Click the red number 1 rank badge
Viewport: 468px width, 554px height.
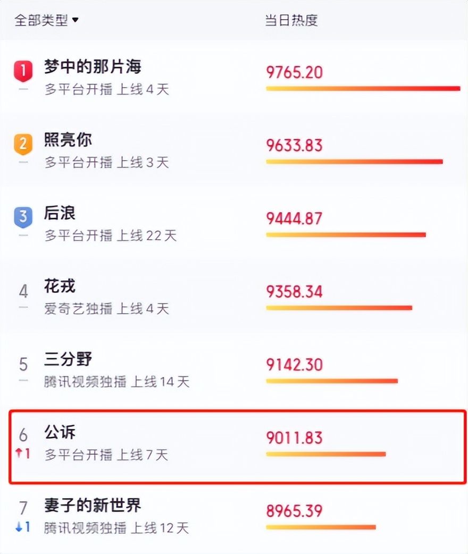tap(22, 70)
